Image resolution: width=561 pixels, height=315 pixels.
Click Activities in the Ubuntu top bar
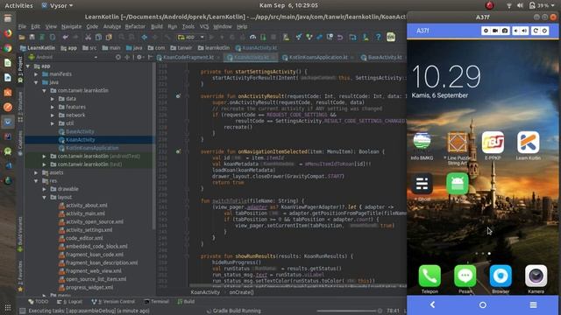(18, 5)
